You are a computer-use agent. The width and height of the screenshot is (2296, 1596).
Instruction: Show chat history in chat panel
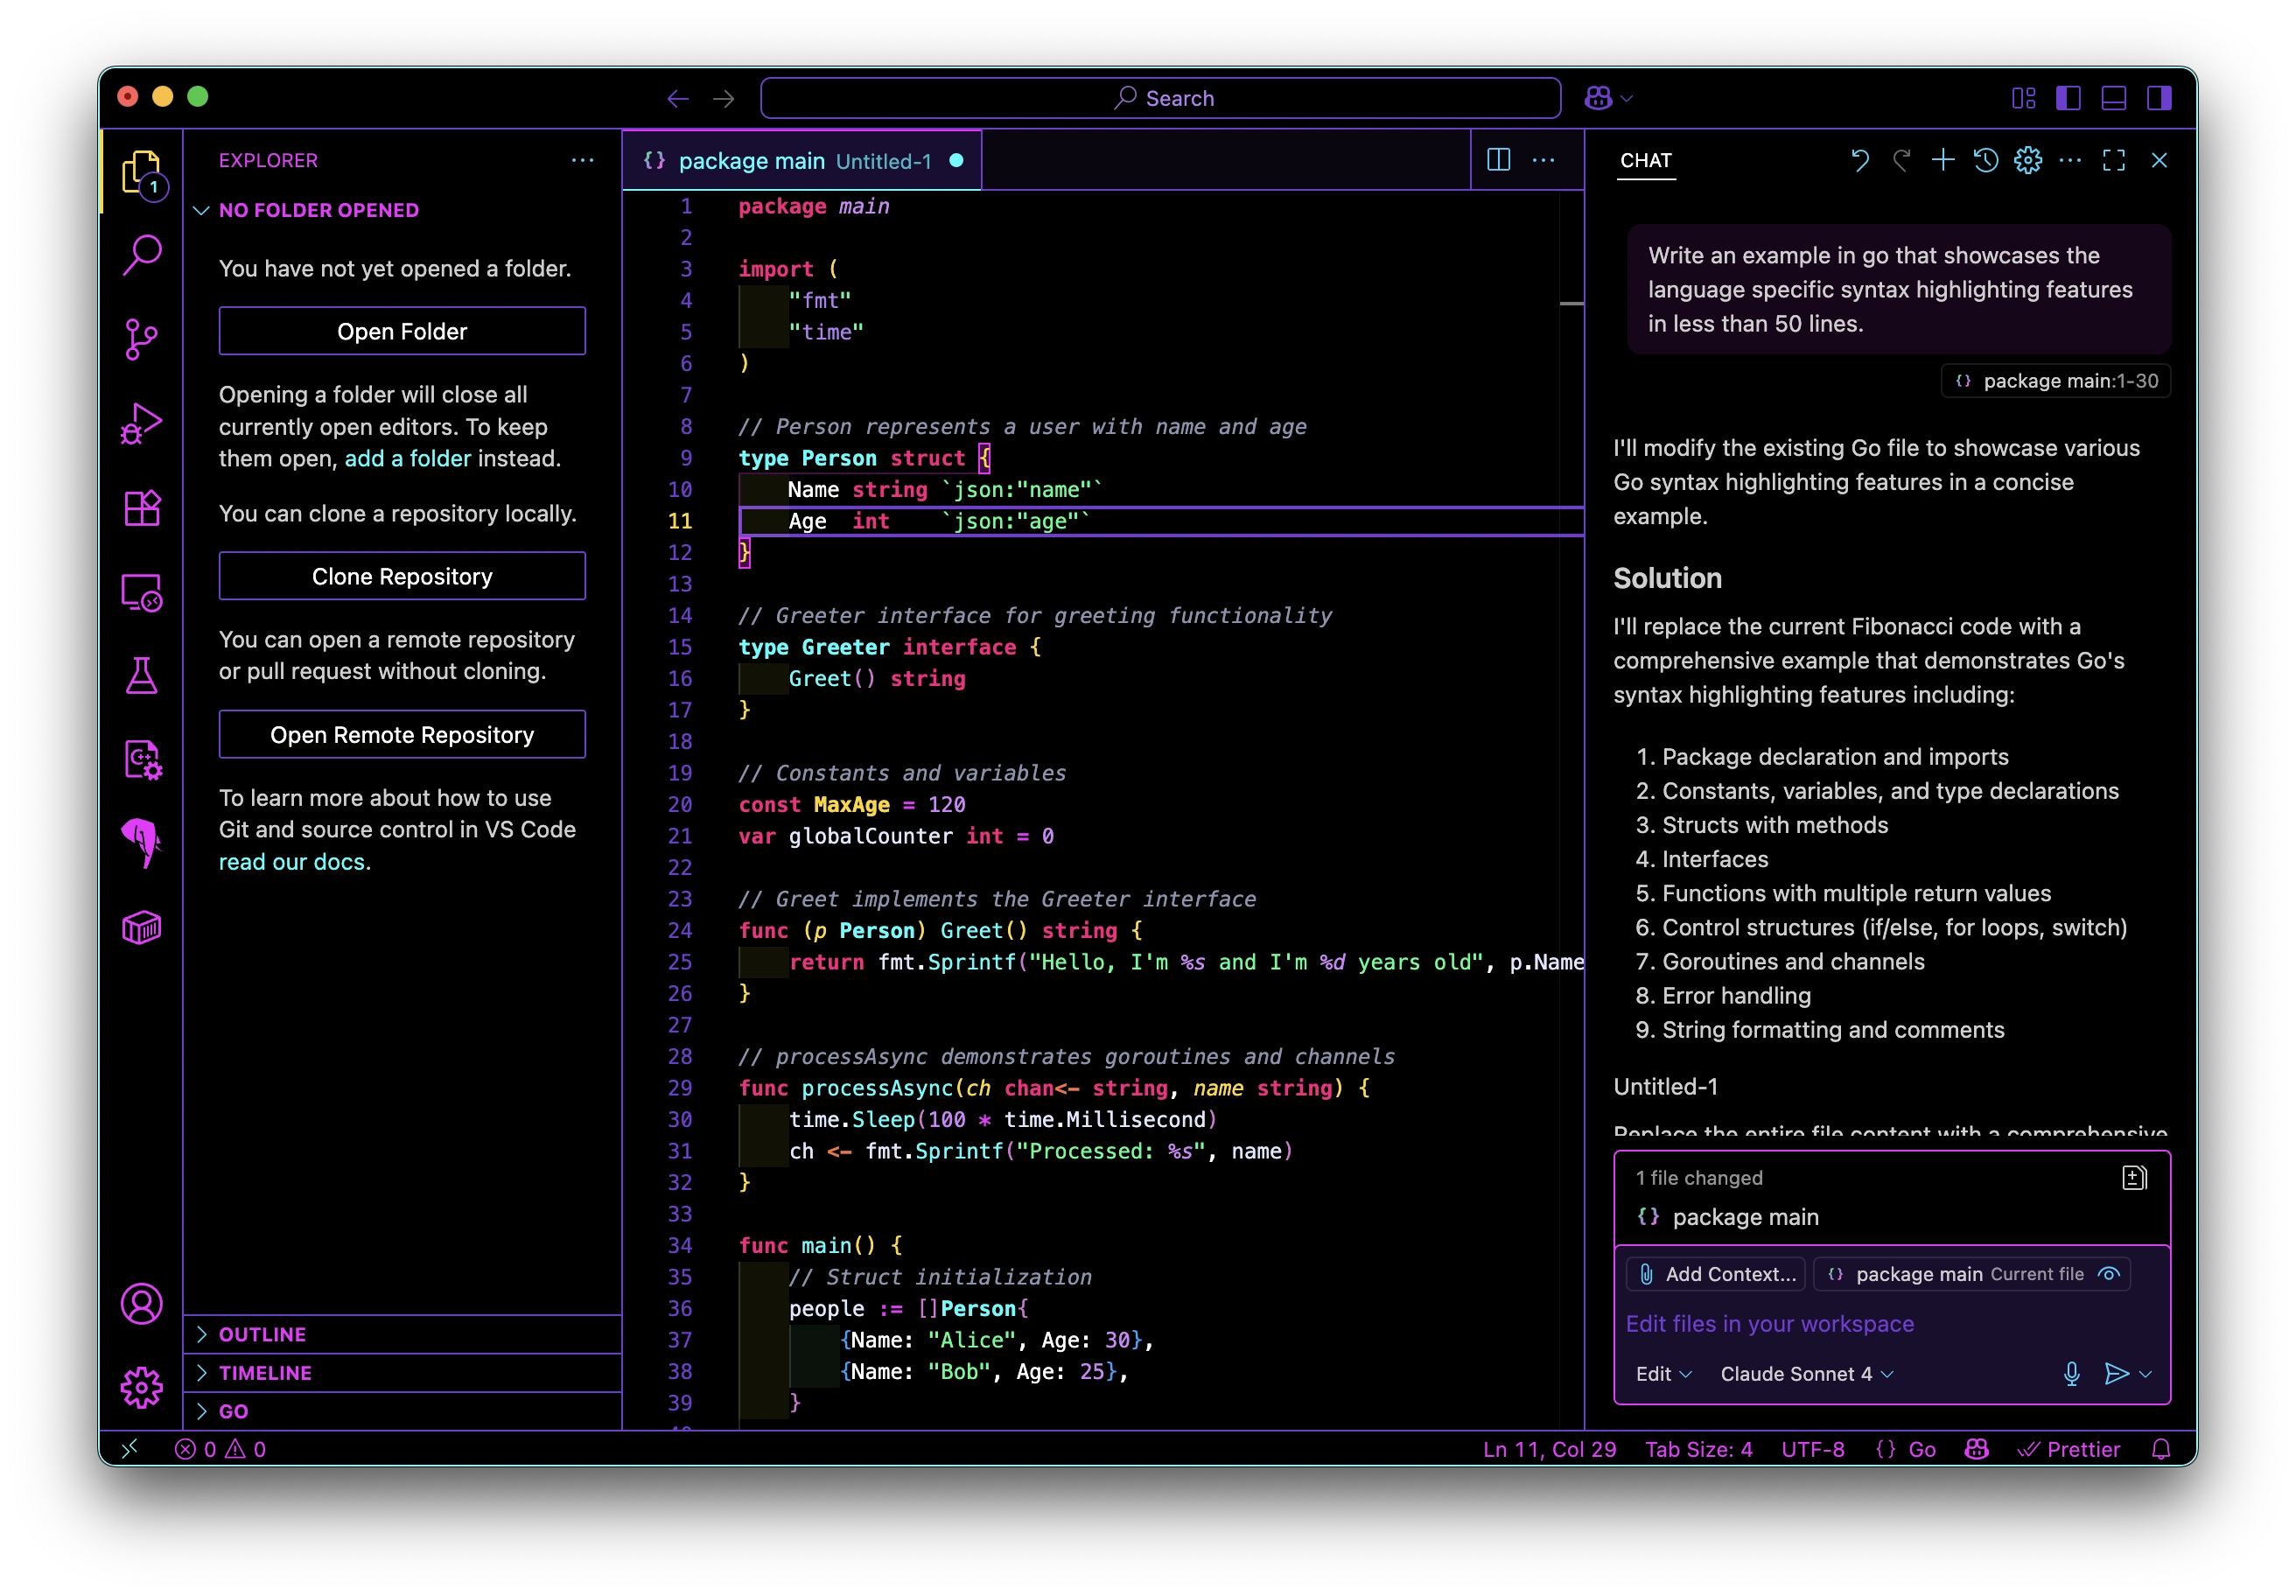pyautogui.click(x=1985, y=160)
